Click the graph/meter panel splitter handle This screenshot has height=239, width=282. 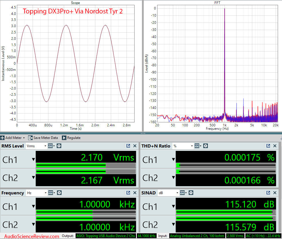[x=143, y=133]
